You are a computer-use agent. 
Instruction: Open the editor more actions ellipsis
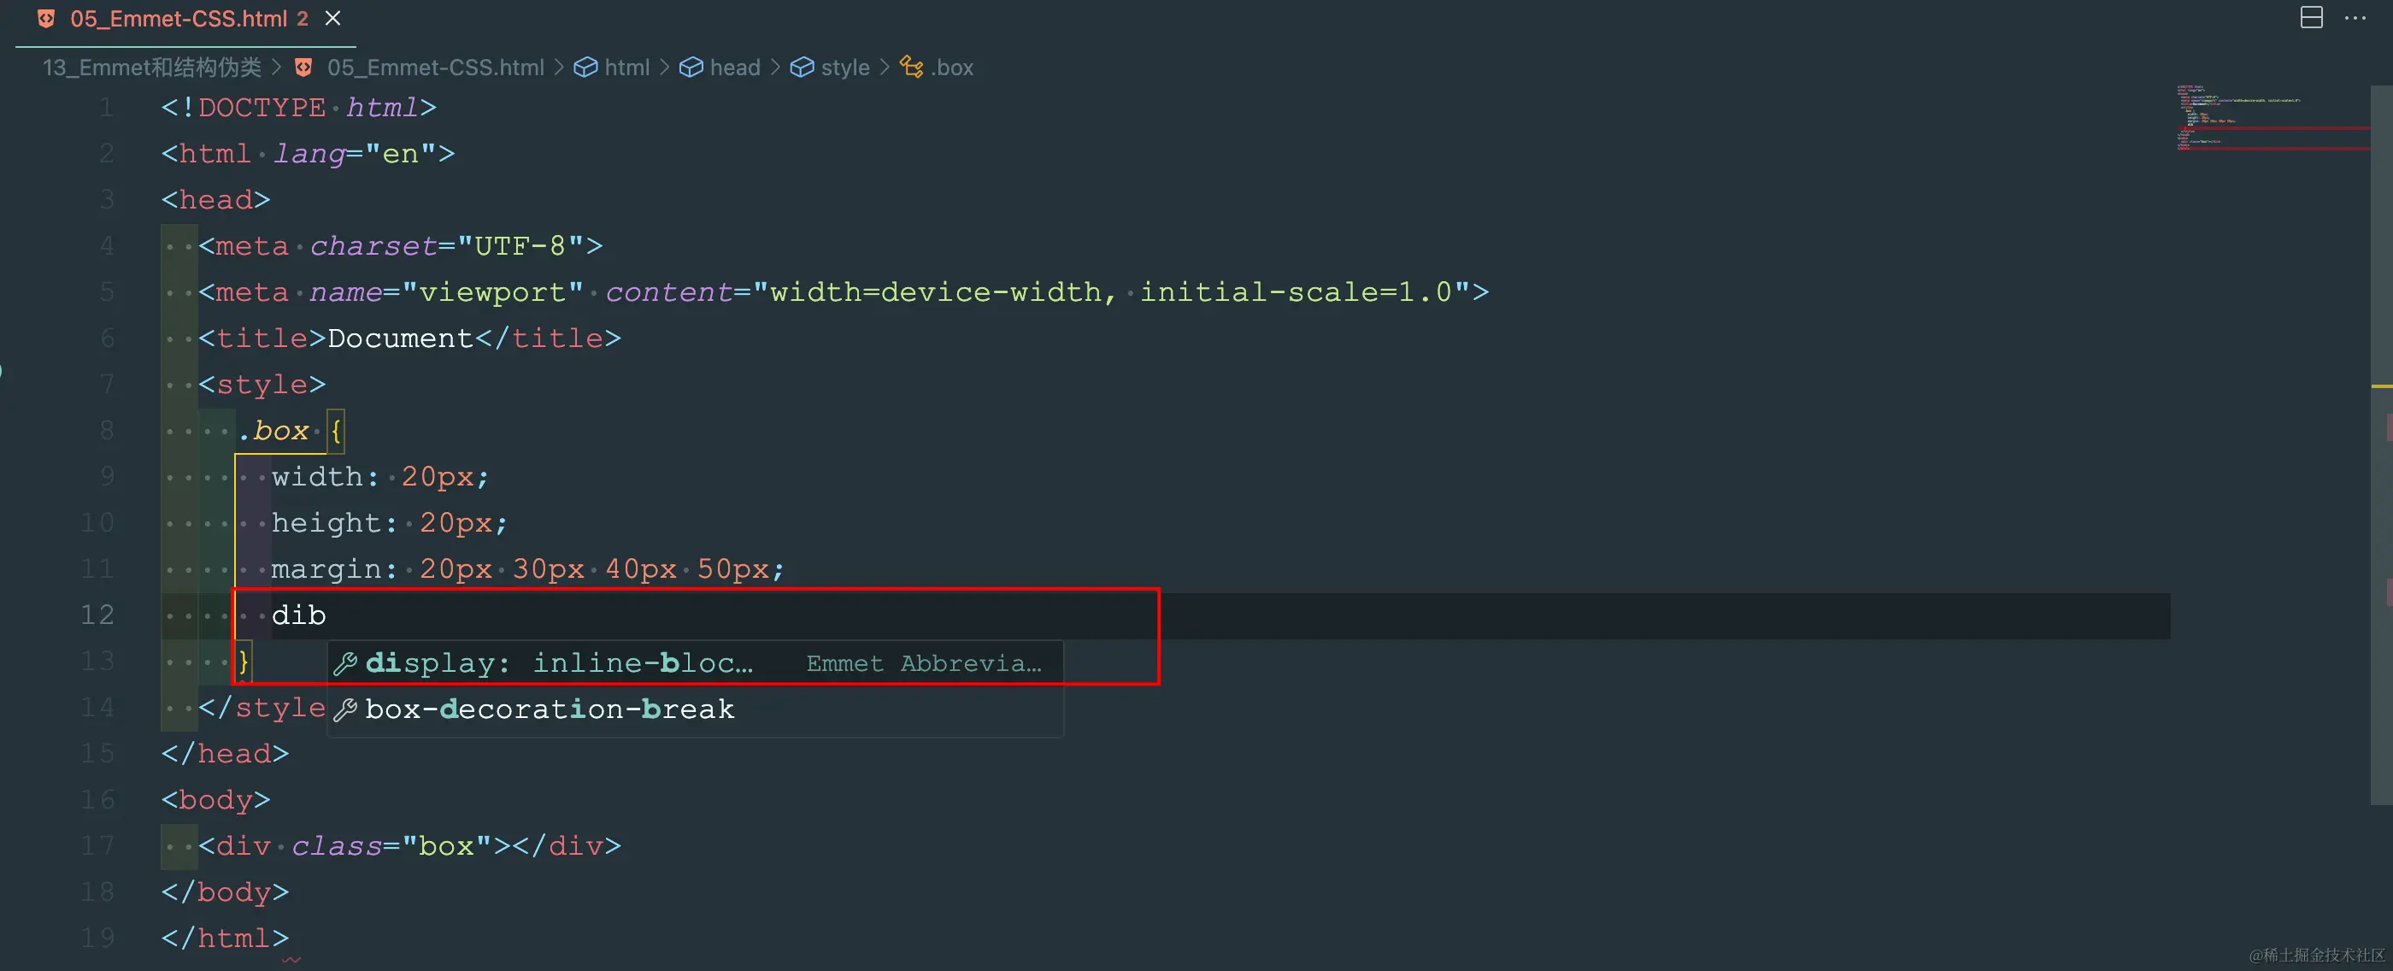click(2355, 18)
